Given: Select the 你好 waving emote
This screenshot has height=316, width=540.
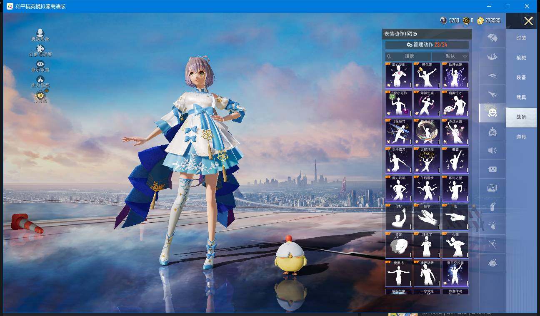Looking at the screenshot, I should [399, 217].
